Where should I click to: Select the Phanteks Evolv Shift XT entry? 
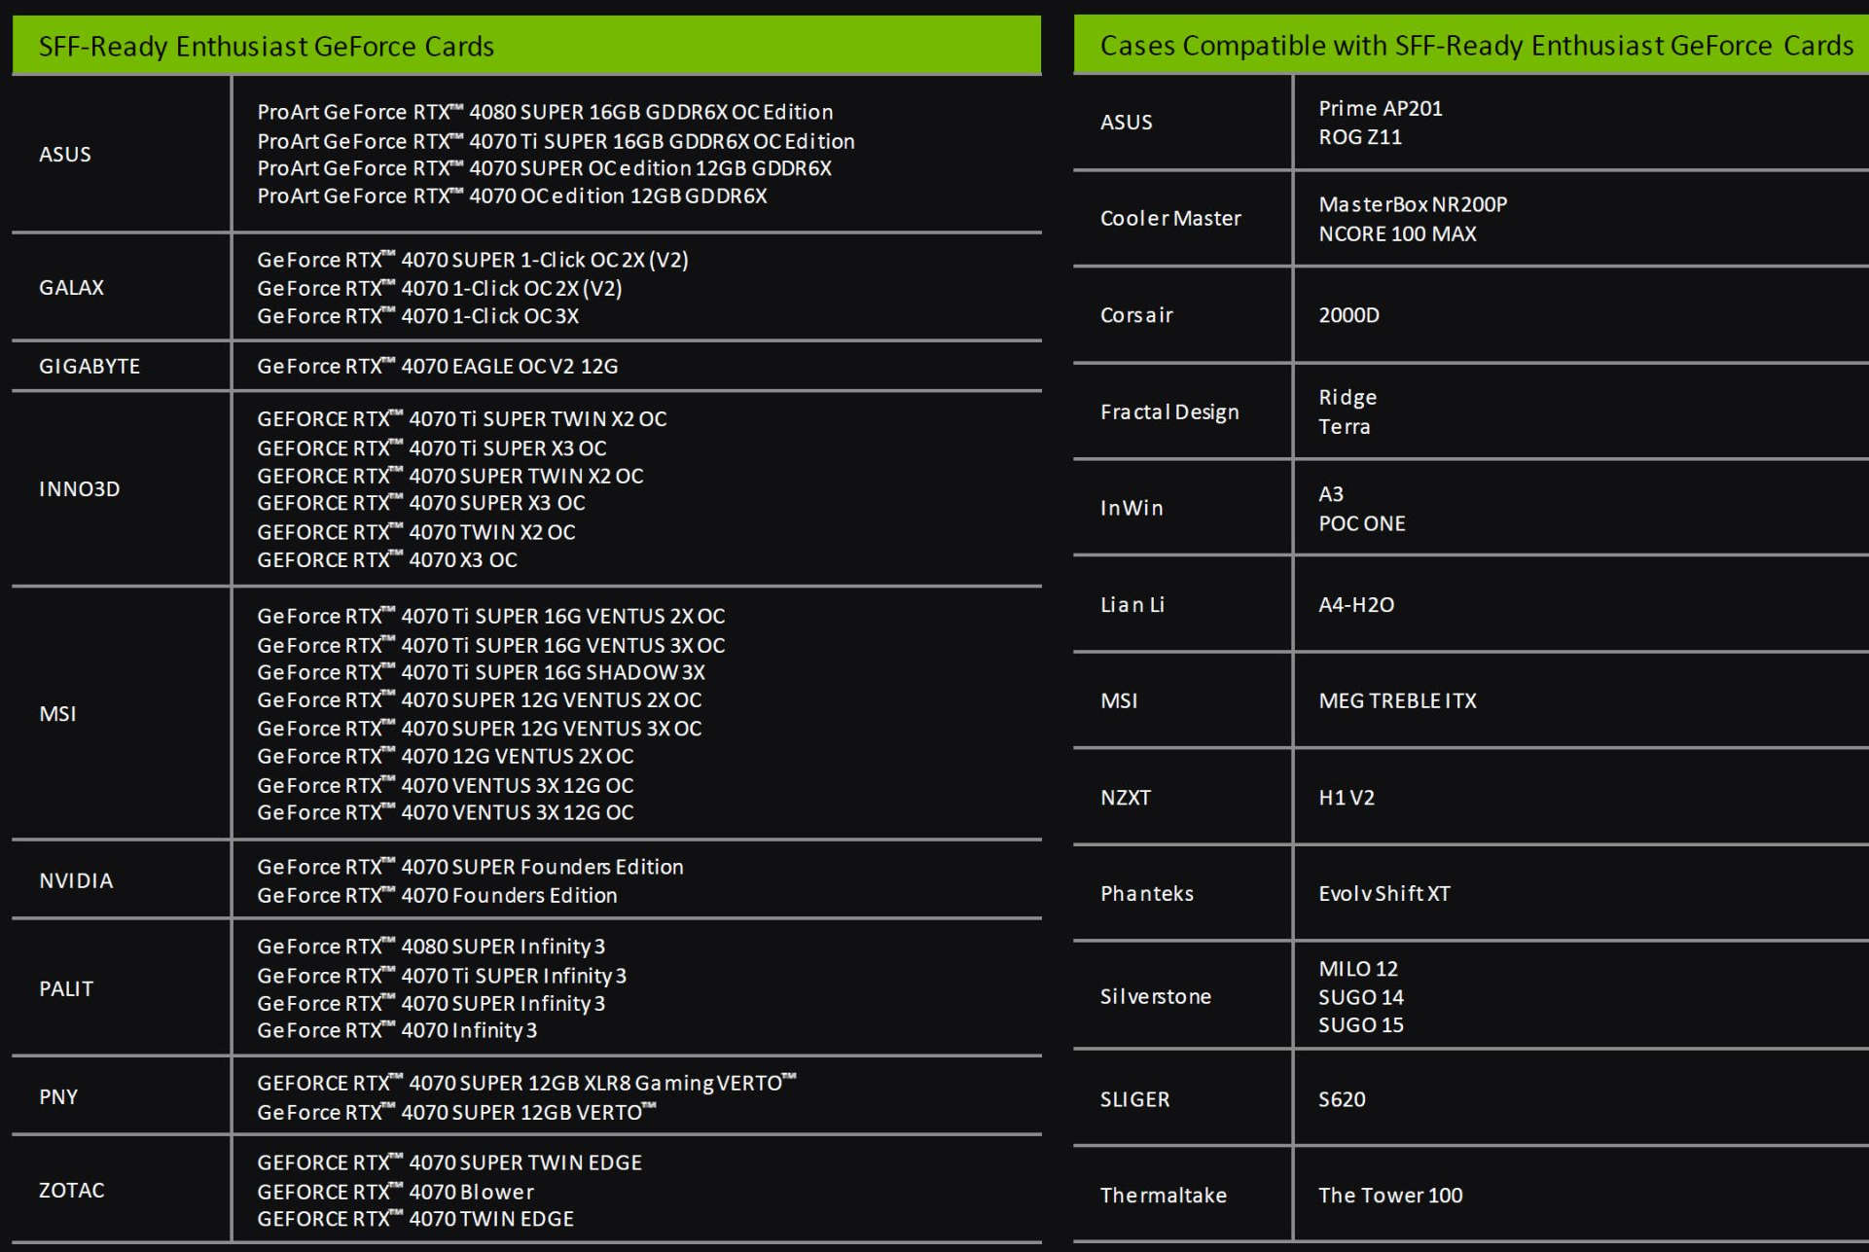point(1384,894)
